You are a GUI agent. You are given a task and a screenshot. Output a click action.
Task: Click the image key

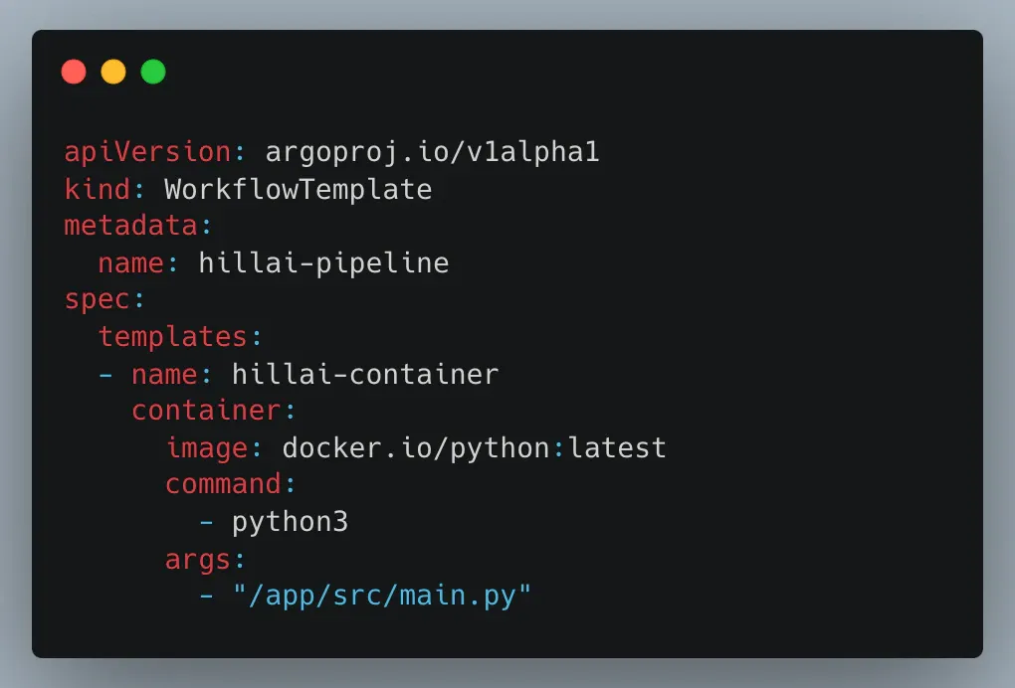pyautogui.click(x=207, y=448)
